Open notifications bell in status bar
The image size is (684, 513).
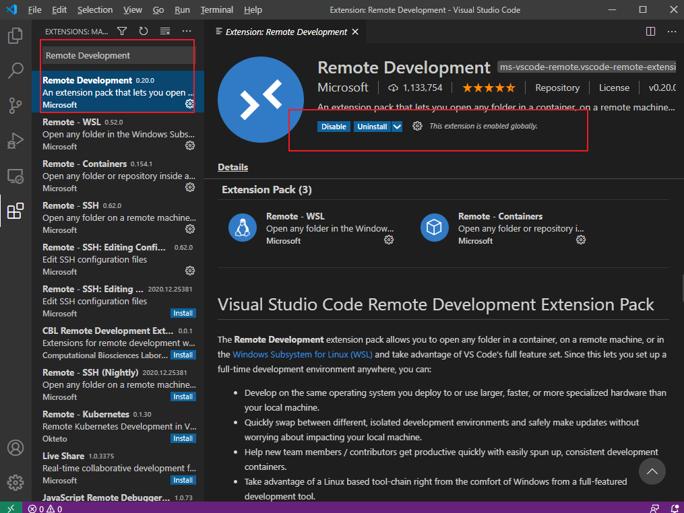pos(675,508)
